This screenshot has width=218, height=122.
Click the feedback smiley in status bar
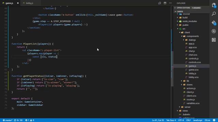coord(214,120)
